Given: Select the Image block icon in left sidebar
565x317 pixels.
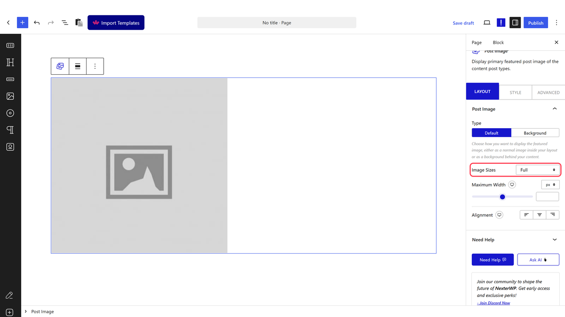Looking at the screenshot, I should [x=10, y=96].
